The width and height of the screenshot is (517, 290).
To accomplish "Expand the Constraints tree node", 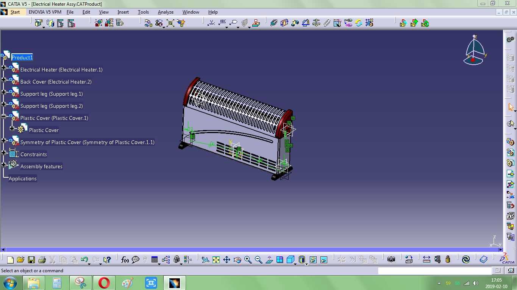I will pos(4,153).
